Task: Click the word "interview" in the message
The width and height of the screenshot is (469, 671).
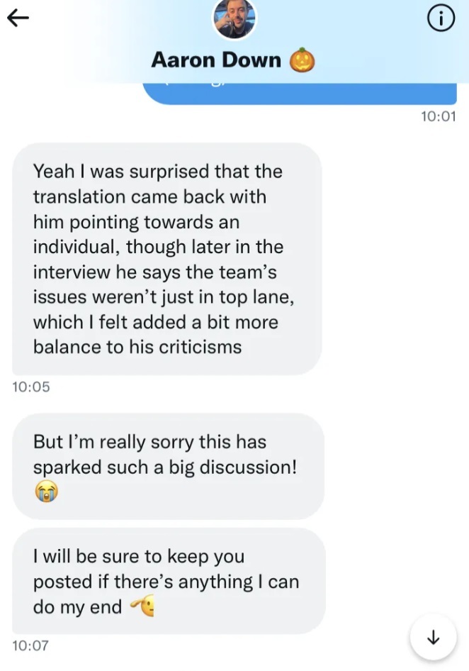Action: [72, 272]
